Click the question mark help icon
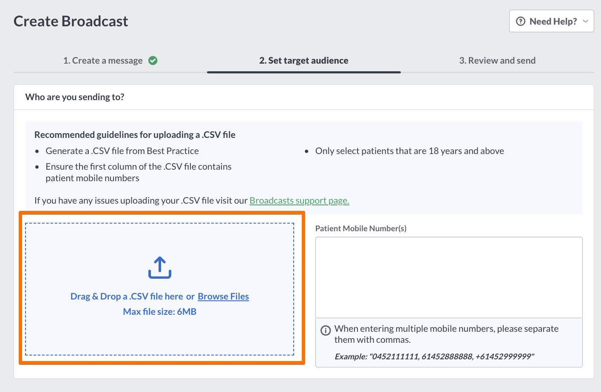601x392 pixels. point(521,21)
